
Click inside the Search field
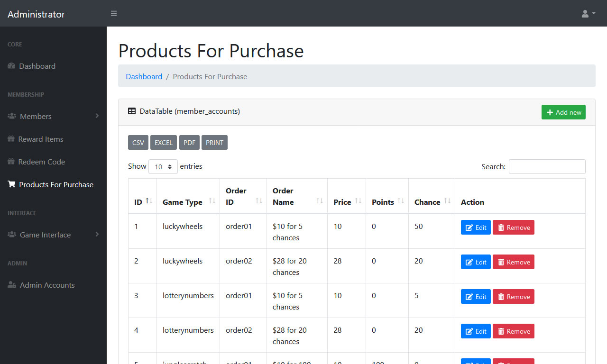click(x=547, y=166)
